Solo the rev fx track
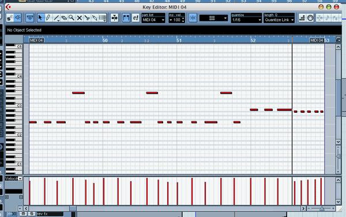Screen dimensions: 346x217 tap(32, 214)
